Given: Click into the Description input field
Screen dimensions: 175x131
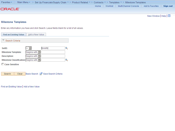Looking at the screenshot, I should [x=53, y=56].
